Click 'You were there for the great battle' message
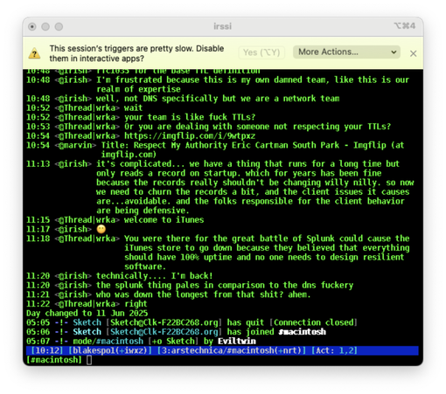 [x=267, y=252]
